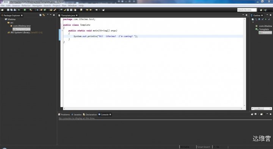Screen dimensions: 273x149
Task: Switch to the Declaration tab
Action: [x=90, y=115]
